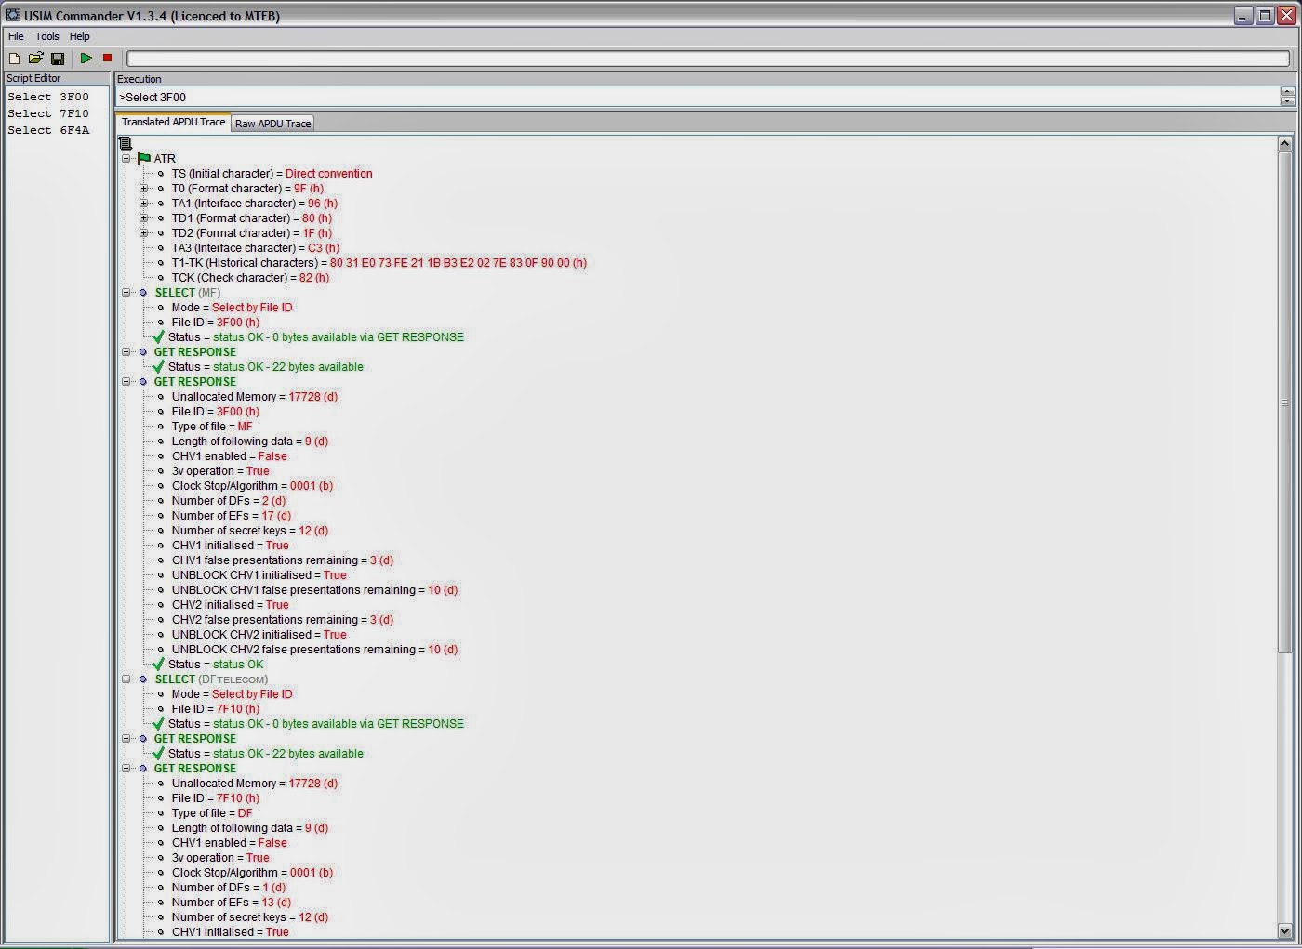Select 'Clock Stop/Algorithm = 0001' first occurrence
The height and width of the screenshot is (949, 1302).
252,486
